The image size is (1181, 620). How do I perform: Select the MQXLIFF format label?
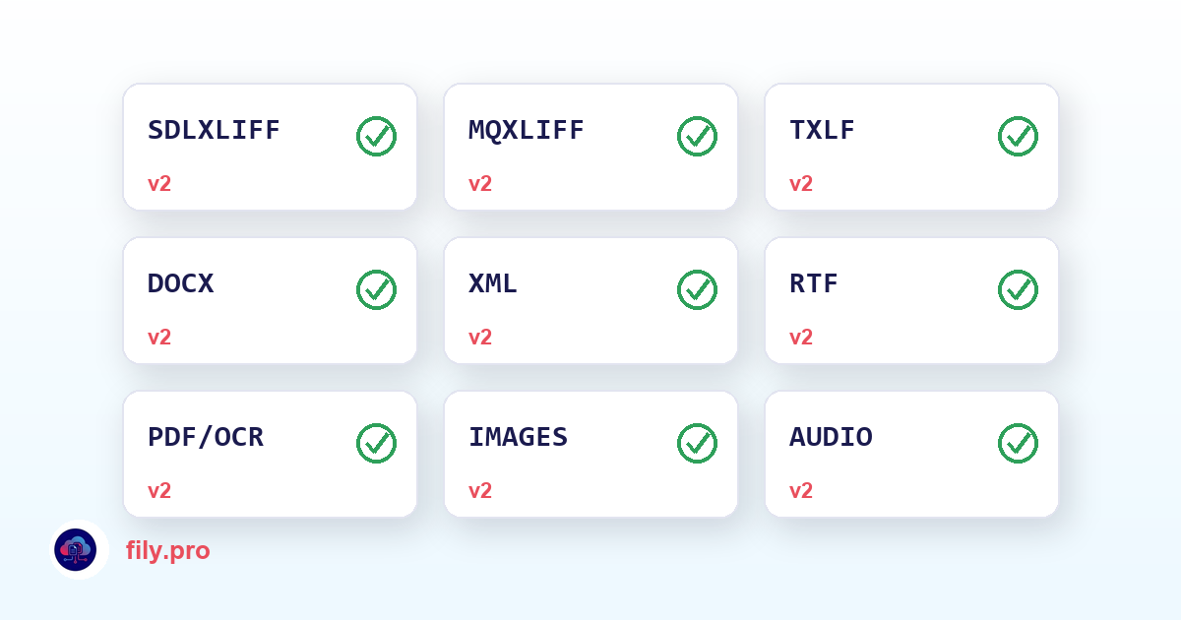[527, 130]
